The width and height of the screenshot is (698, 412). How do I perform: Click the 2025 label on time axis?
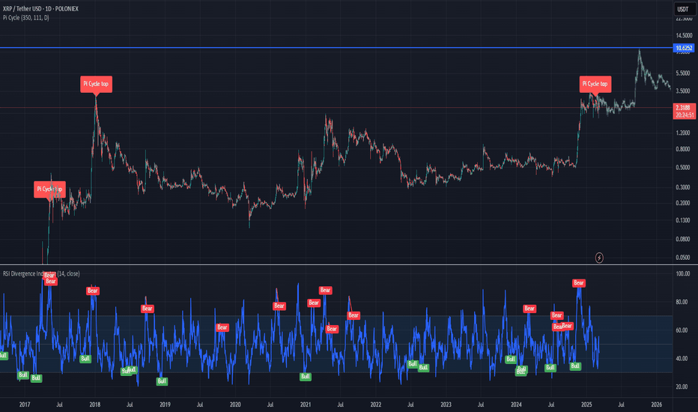[x=586, y=405]
